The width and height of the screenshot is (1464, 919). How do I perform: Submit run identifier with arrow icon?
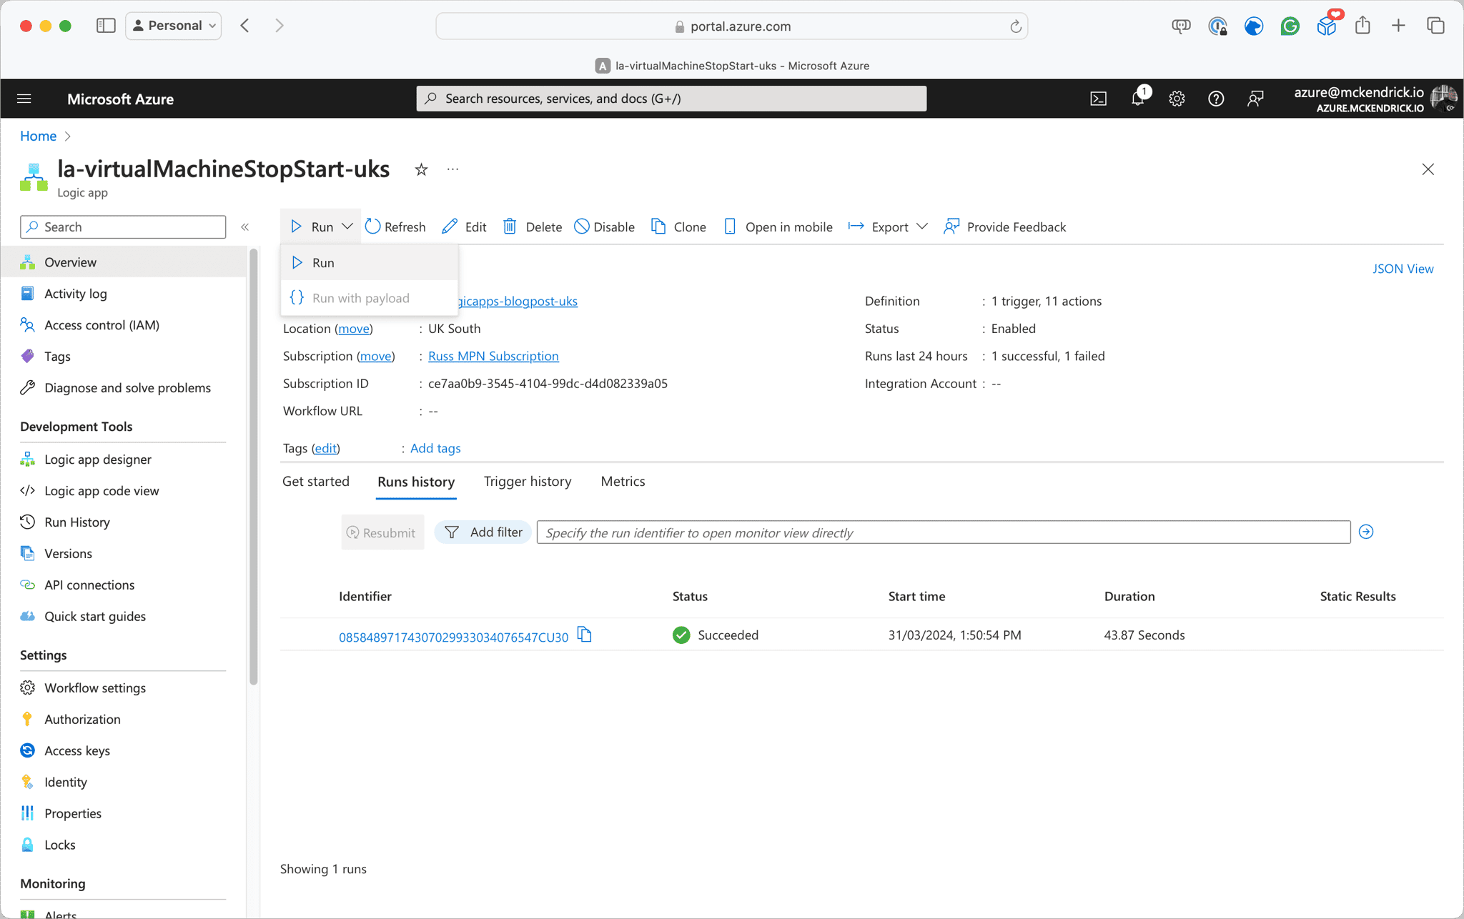(1365, 532)
